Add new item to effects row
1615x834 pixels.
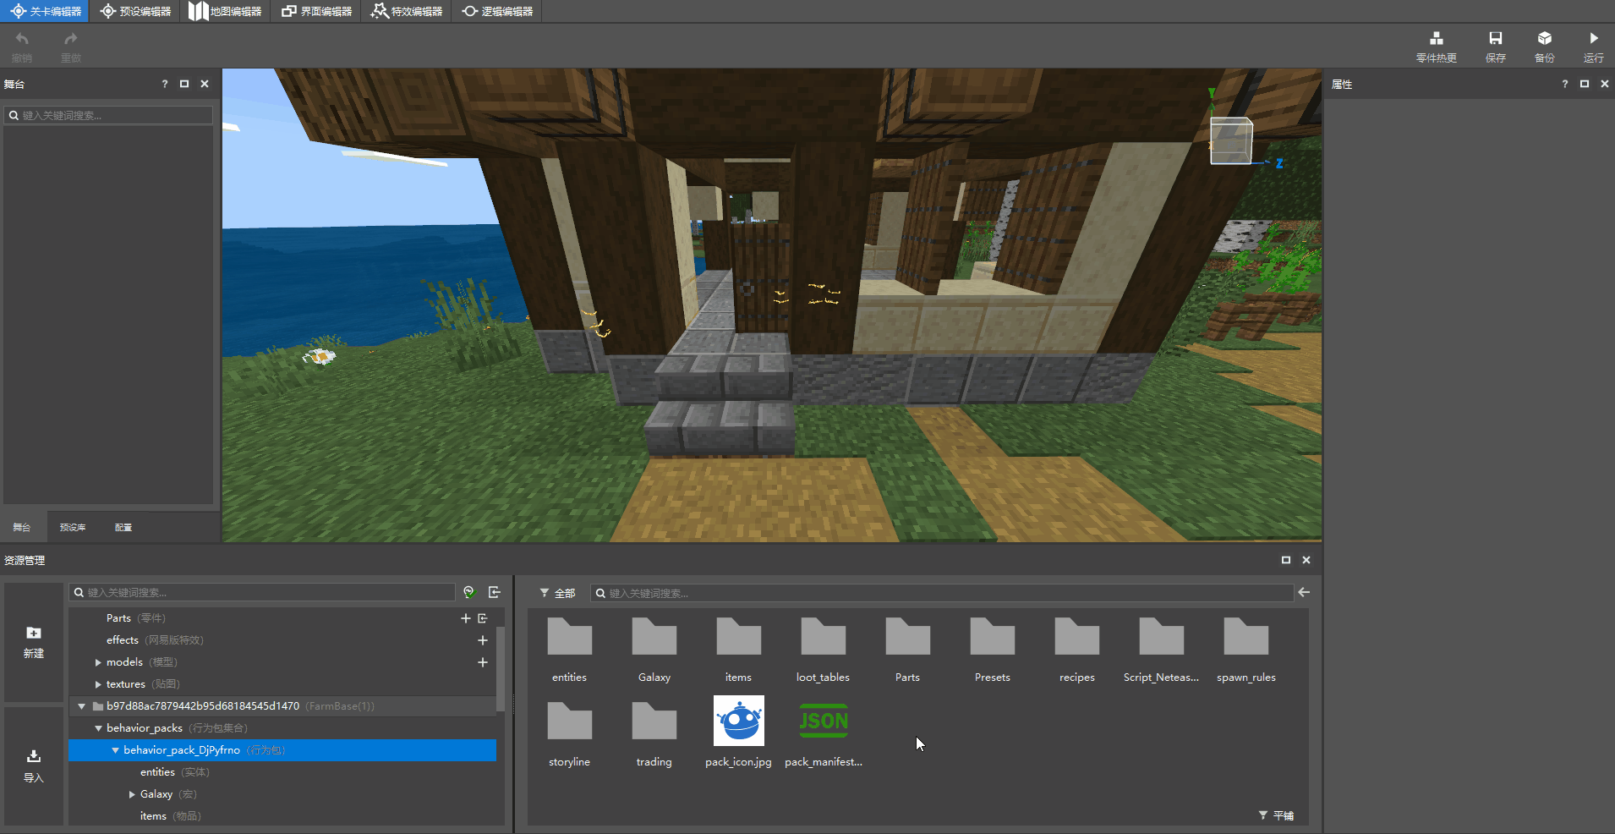tap(483, 640)
